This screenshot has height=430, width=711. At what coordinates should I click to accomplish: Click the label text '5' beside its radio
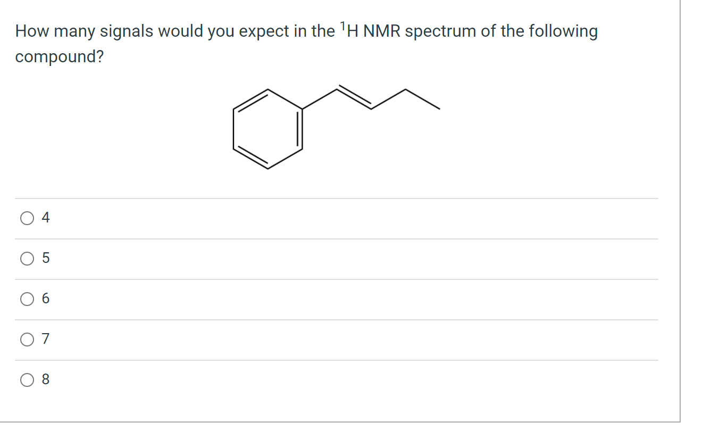(46, 259)
